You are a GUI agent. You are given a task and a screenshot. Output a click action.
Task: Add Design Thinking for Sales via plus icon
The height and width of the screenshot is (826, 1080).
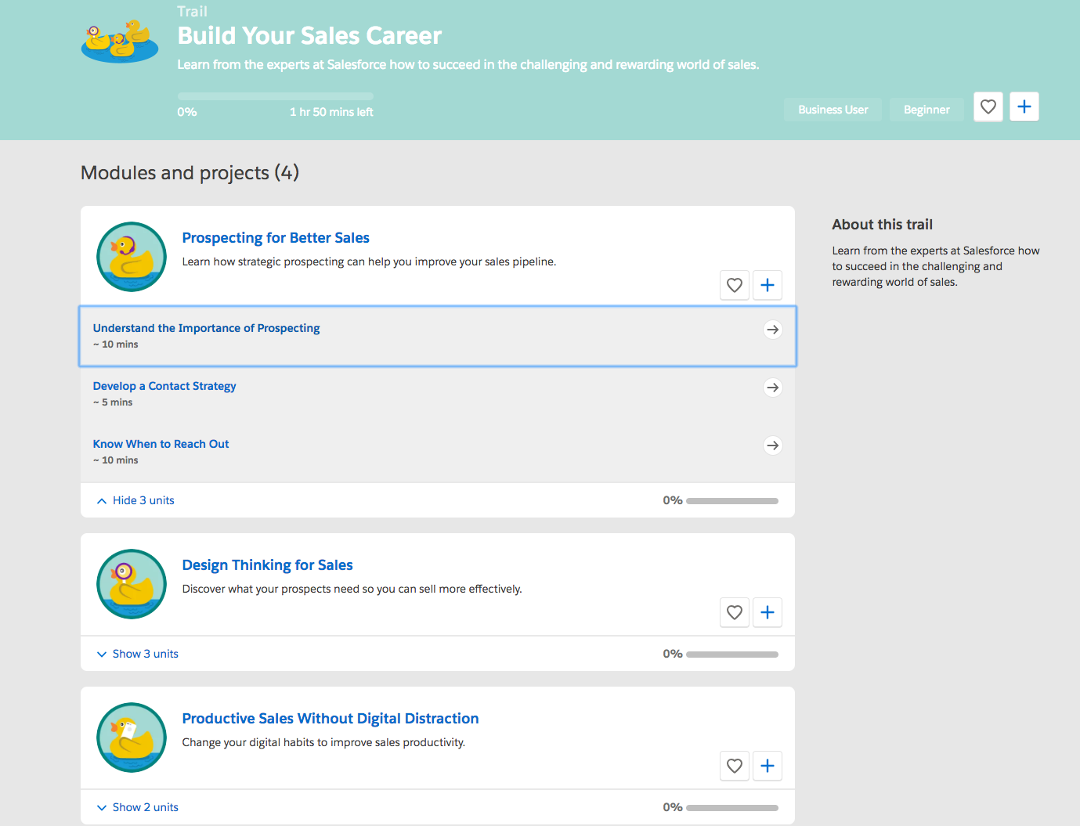[x=768, y=612]
